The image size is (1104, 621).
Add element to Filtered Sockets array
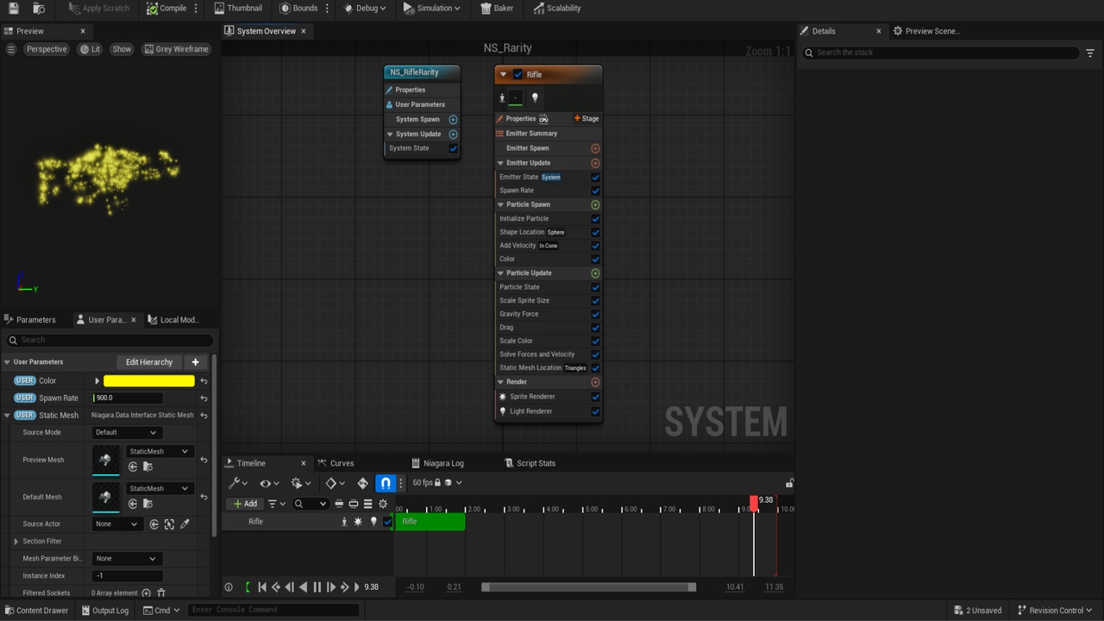click(x=146, y=593)
